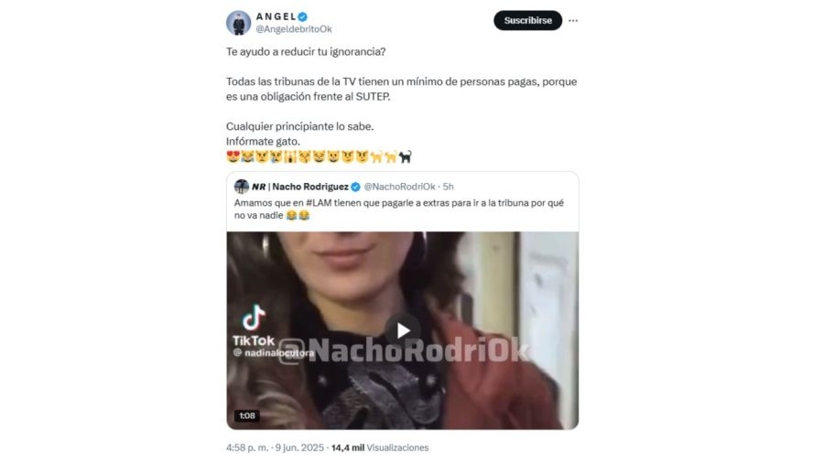Click the 14,4 mil Visualizaciones count

(x=379, y=448)
